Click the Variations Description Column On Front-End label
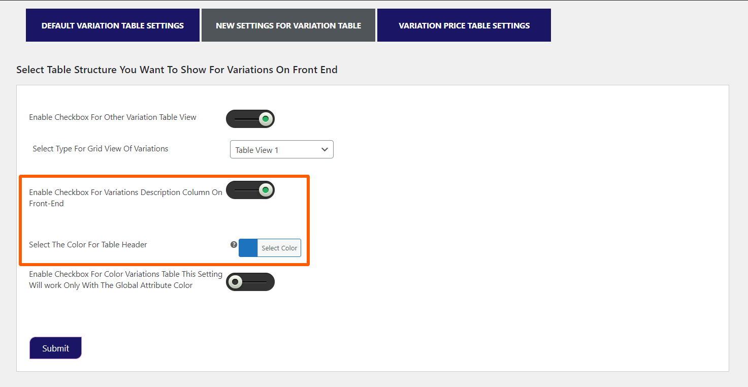This screenshot has width=748, height=387. [x=125, y=198]
